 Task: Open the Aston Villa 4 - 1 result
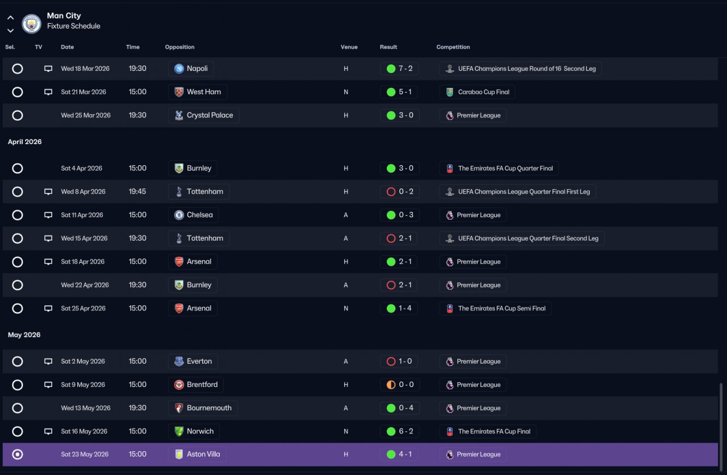[399, 455]
